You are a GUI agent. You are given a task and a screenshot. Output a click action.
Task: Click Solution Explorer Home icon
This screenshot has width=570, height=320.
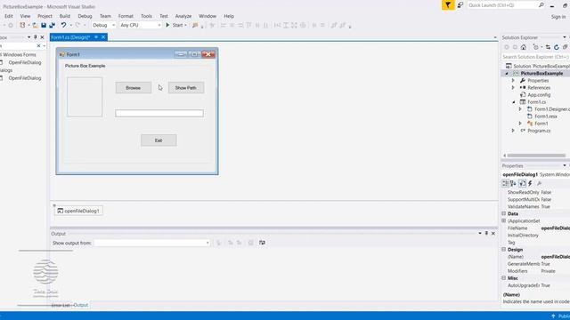[524, 47]
